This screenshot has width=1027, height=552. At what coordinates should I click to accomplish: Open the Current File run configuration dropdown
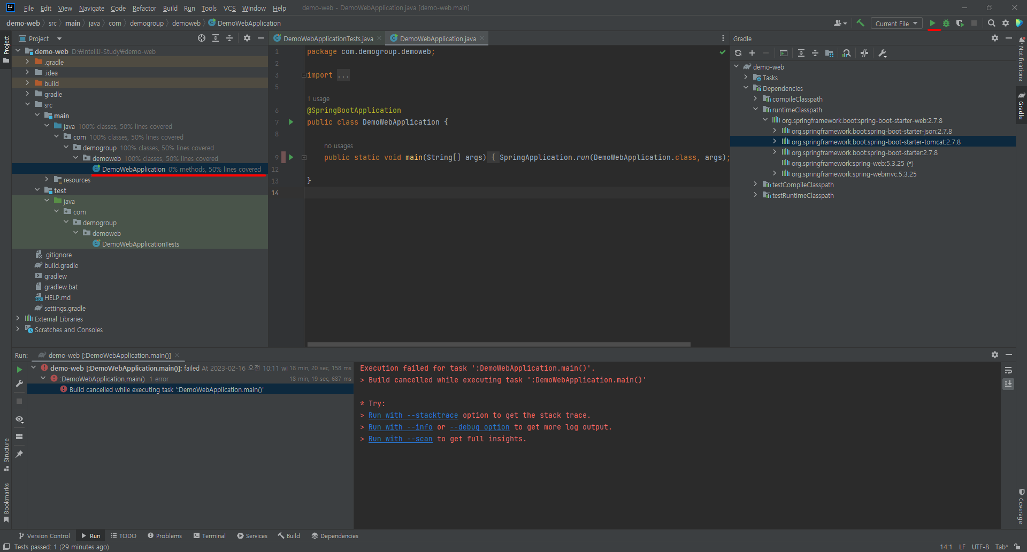pyautogui.click(x=896, y=24)
